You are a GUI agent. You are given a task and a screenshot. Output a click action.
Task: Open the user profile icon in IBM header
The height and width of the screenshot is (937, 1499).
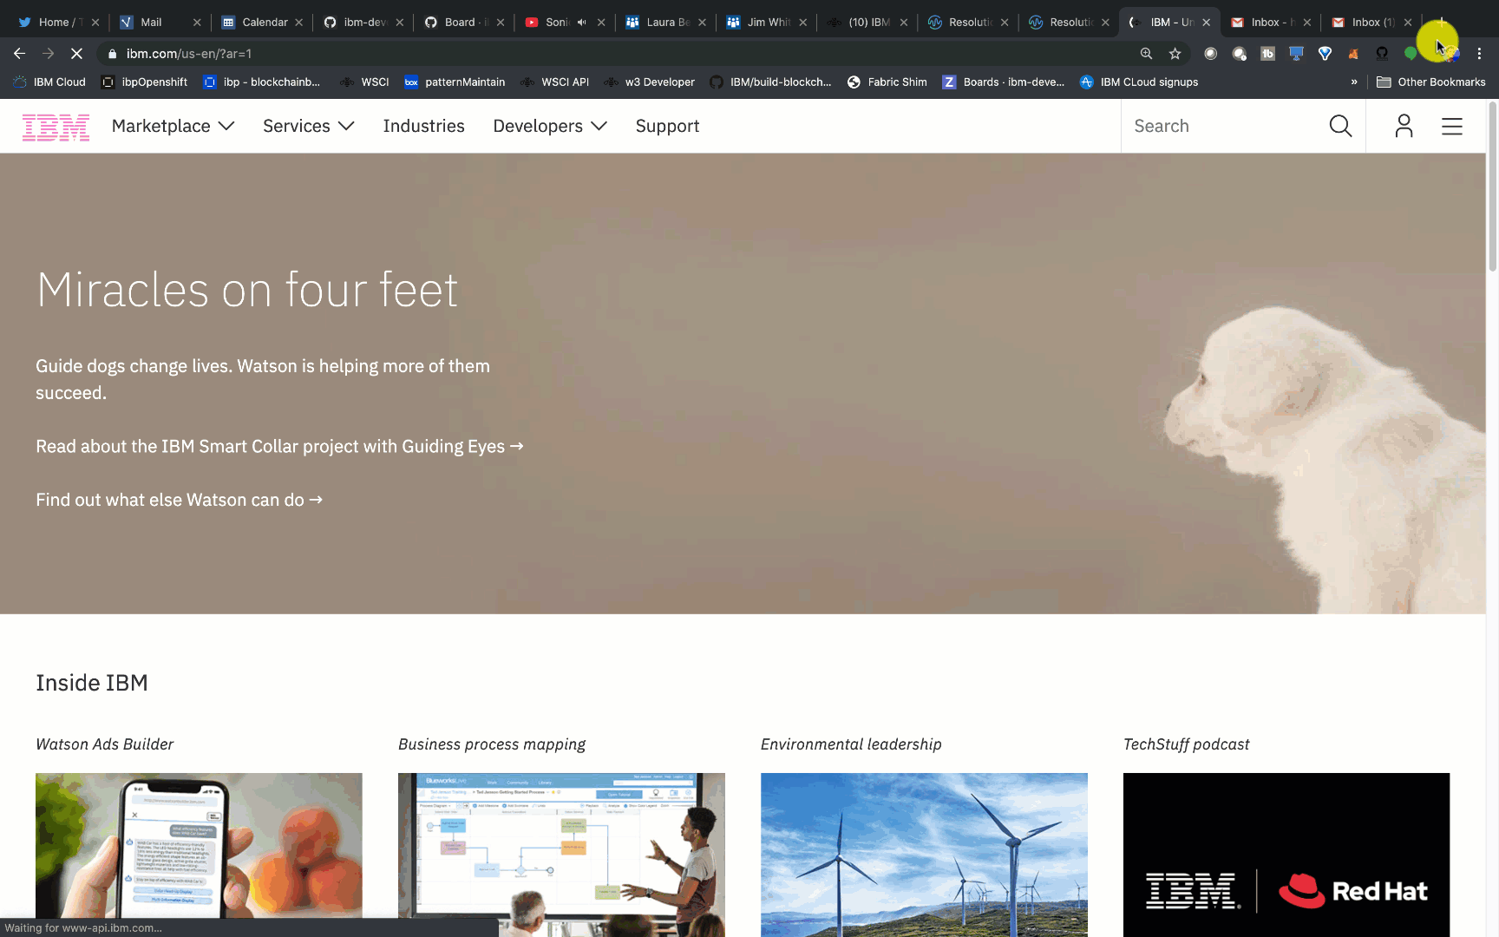tap(1404, 127)
